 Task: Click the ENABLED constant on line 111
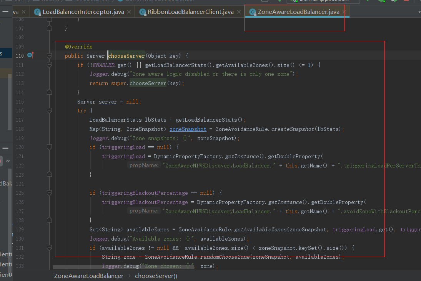(103, 65)
